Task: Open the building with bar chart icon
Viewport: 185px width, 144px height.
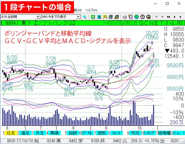Action: [x=117, y=17]
